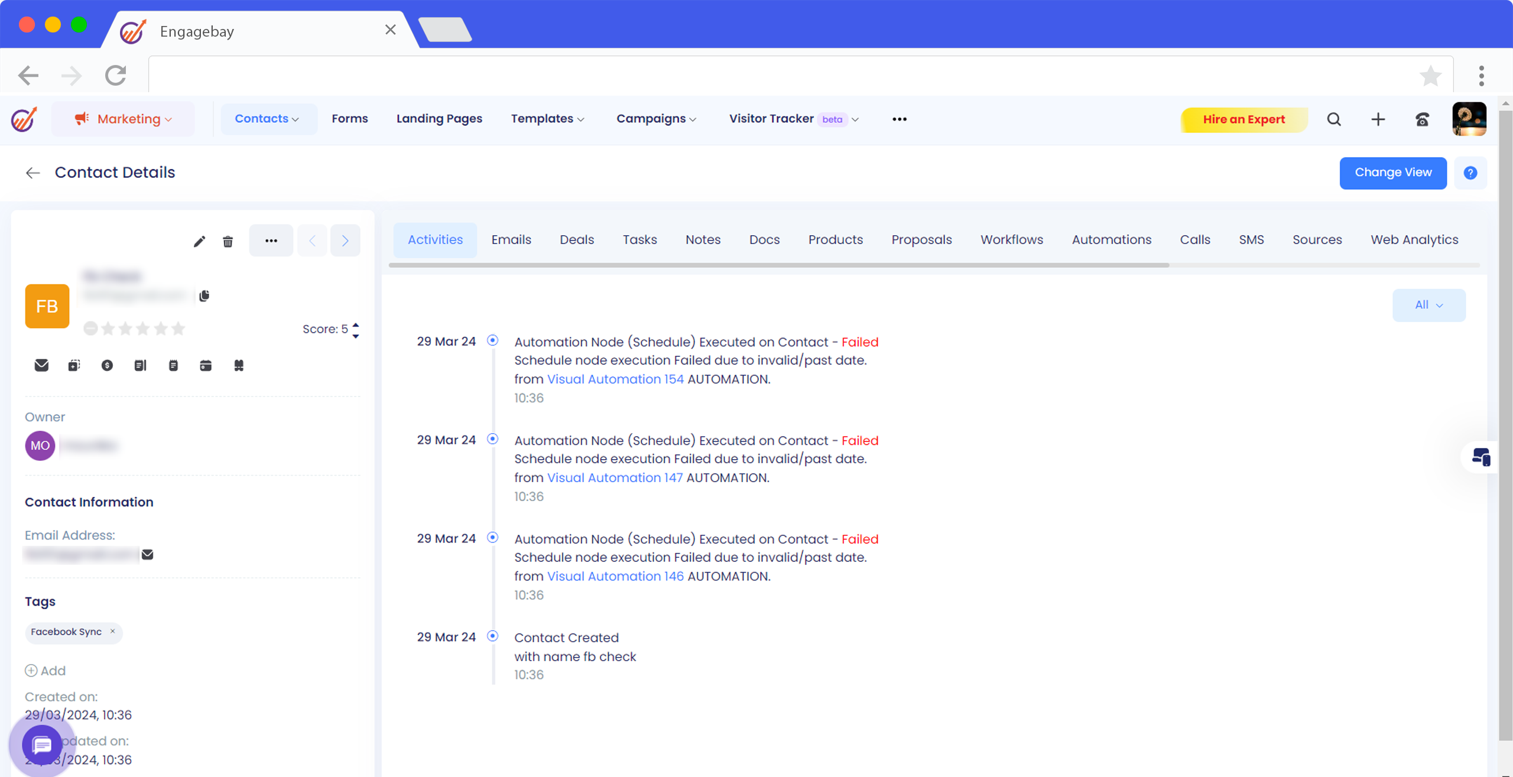1513x777 pixels.
Task: Click the pencil edit contact icon
Action: (x=199, y=241)
